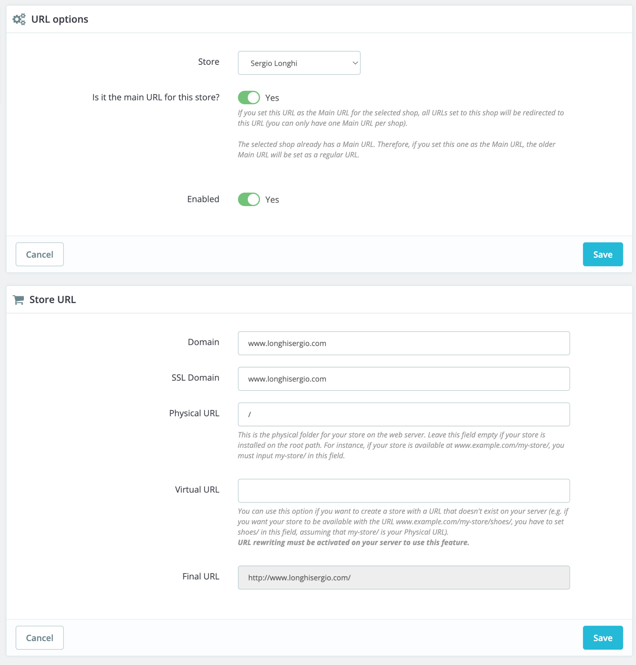
Task: Click the URL options panel heading
Action: (60, 19)
